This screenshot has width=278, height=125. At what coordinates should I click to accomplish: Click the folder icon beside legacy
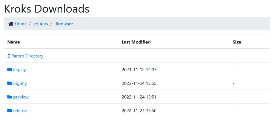click(10, 69)
